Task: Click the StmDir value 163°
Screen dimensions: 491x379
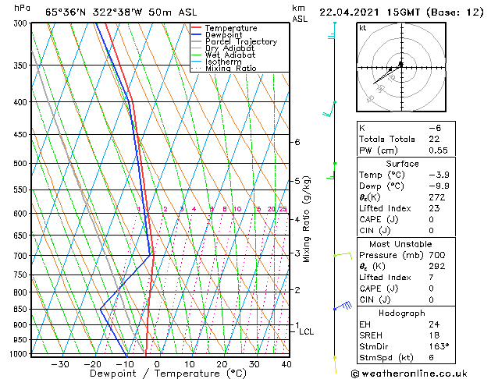Action: click(439, 346)
